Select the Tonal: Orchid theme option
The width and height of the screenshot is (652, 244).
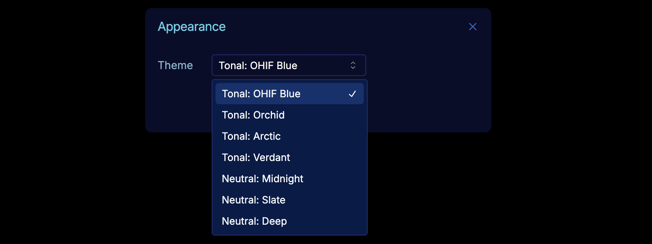(289, 115)
